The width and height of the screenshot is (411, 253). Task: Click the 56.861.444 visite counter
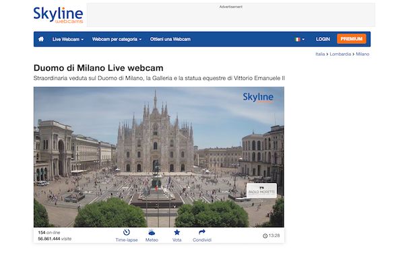pyautogui.click(x=55, y=239)
